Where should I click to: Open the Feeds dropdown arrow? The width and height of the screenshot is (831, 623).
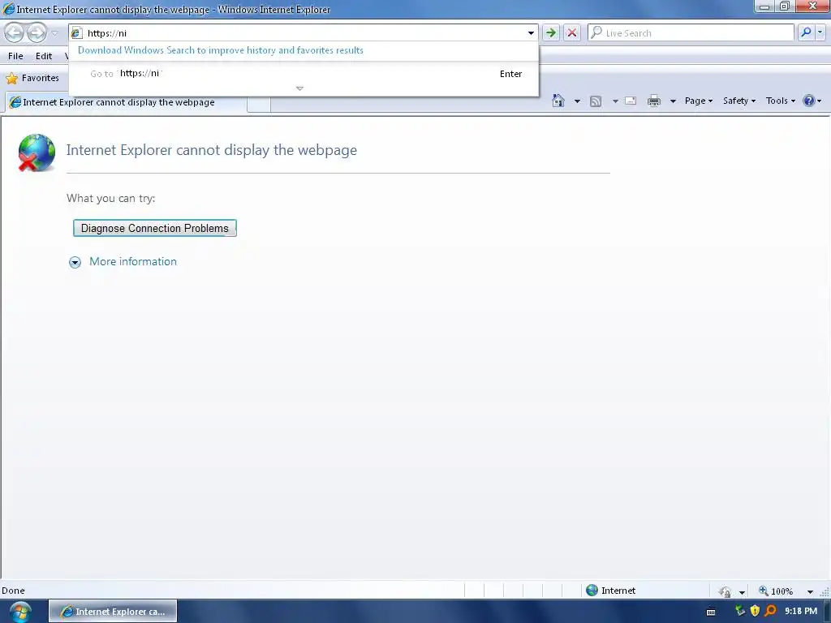tap(615, 101)
